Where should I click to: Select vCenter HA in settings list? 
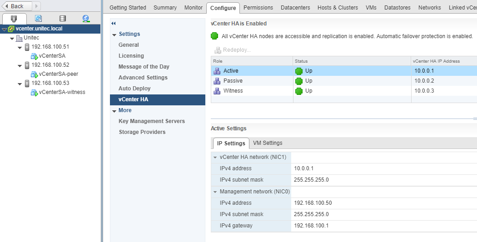coord(158,100)
